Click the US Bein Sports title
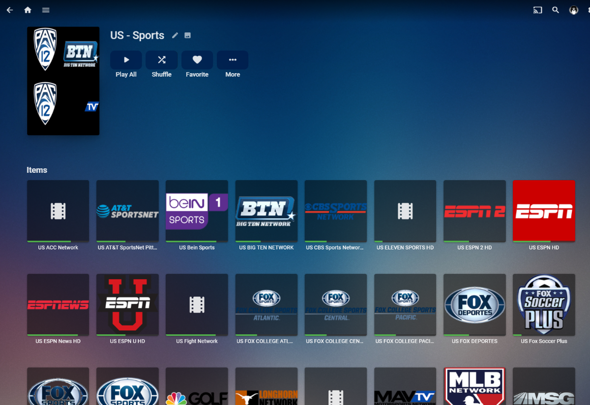Viewport: 590px width, 405px height. [x=197, y=248]
